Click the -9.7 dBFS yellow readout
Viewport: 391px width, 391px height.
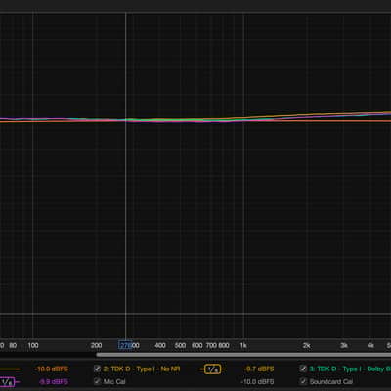click(259, 369)
